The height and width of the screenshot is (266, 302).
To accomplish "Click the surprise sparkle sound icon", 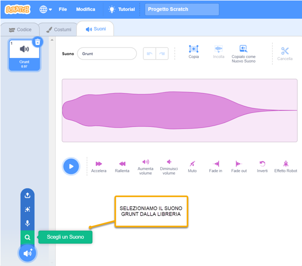I will pos(27,209).
